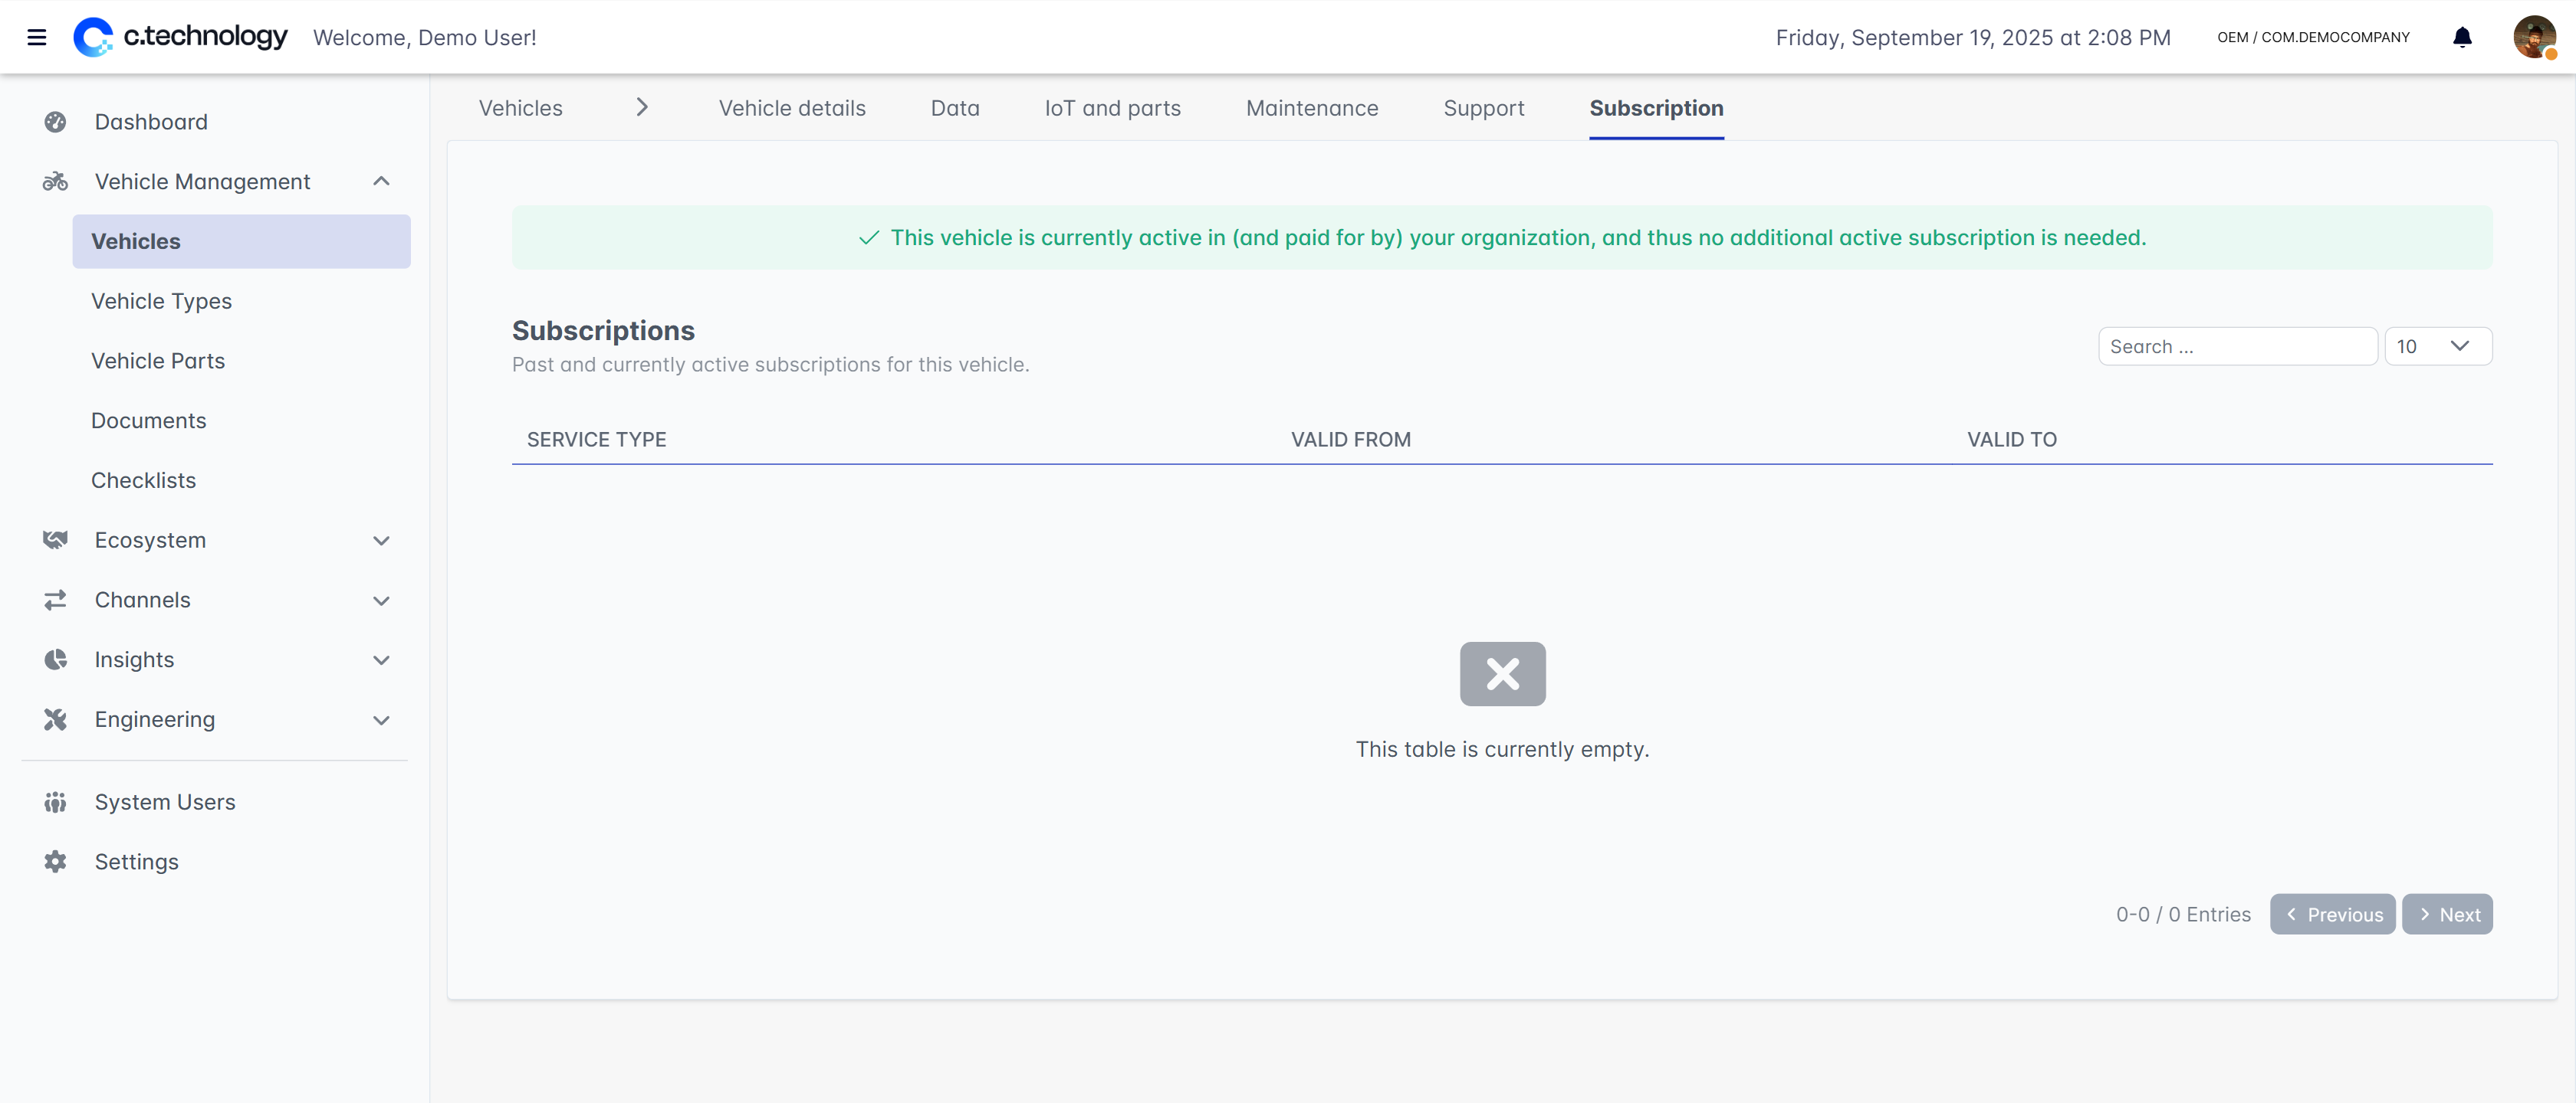Collapse the Vehicle Management section
Viewport: 2576px width, 1103px height.
381,182
